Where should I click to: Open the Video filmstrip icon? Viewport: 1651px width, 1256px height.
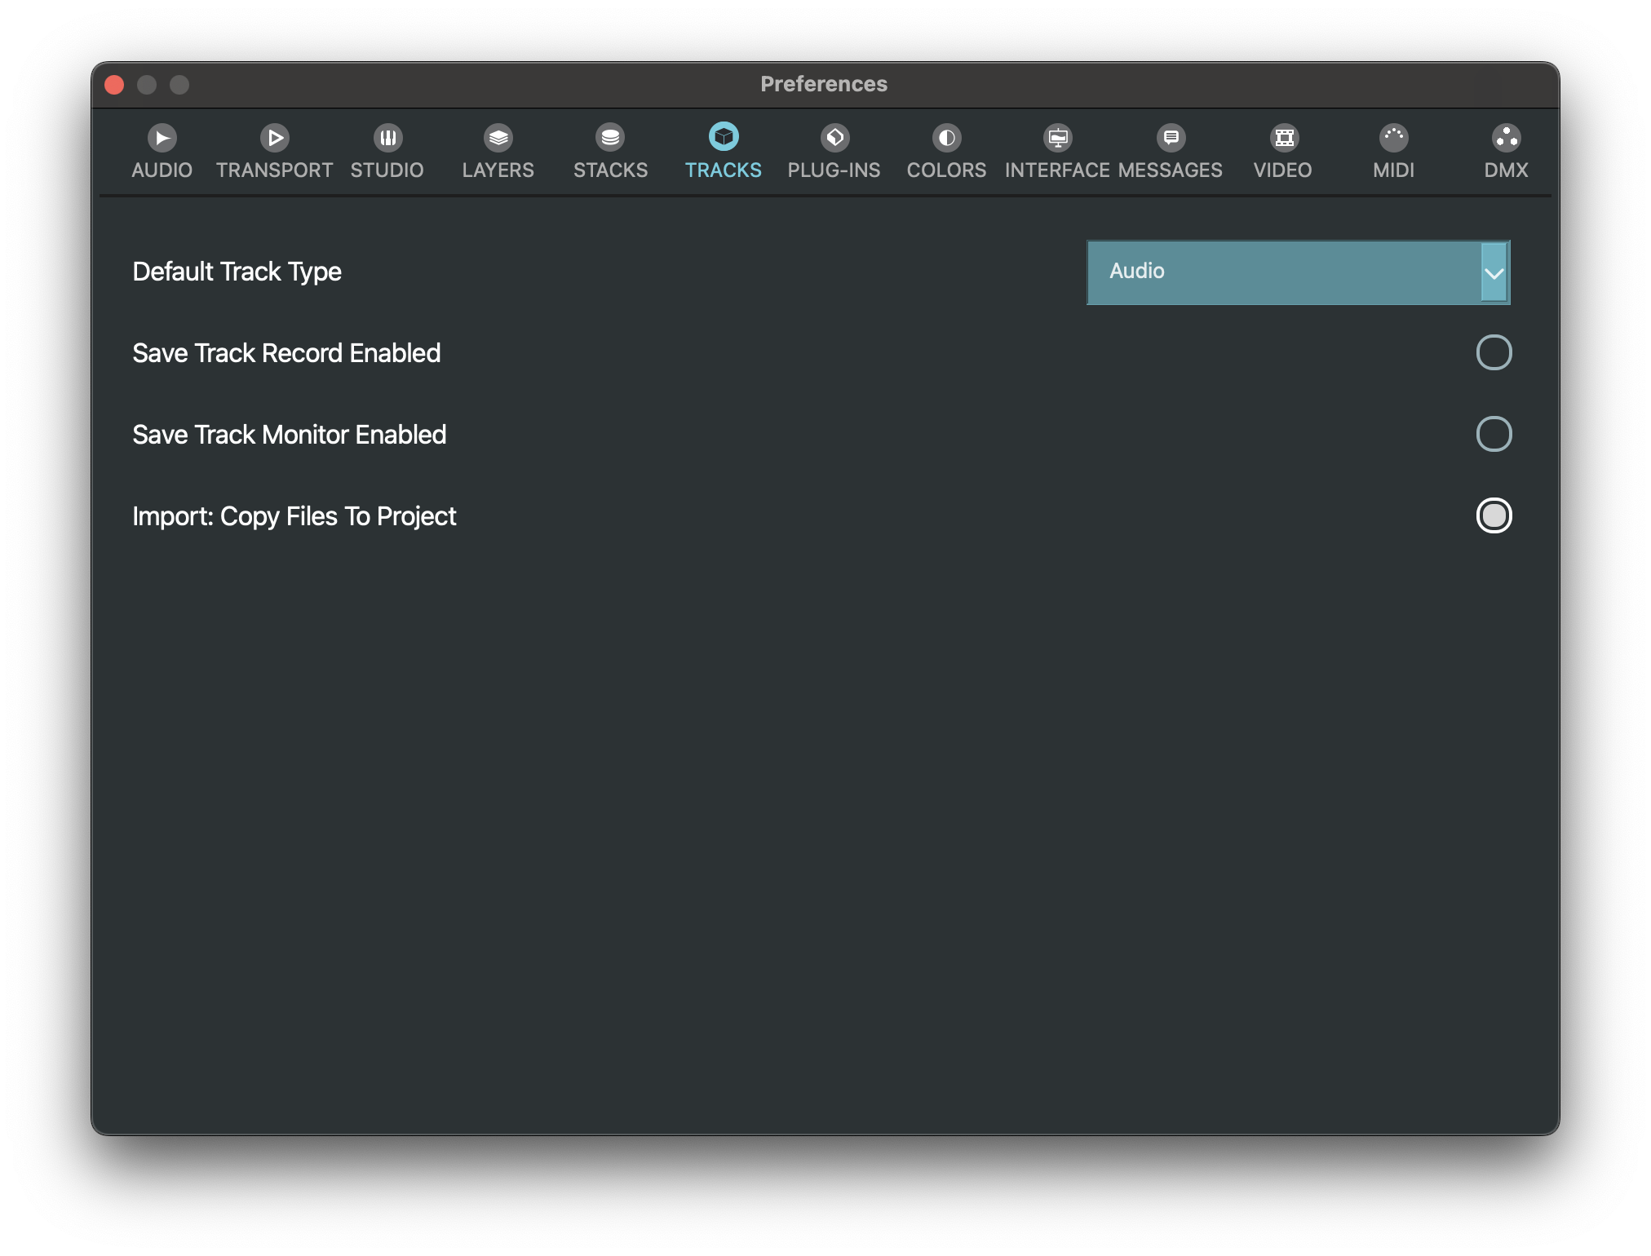point(1284,138)
